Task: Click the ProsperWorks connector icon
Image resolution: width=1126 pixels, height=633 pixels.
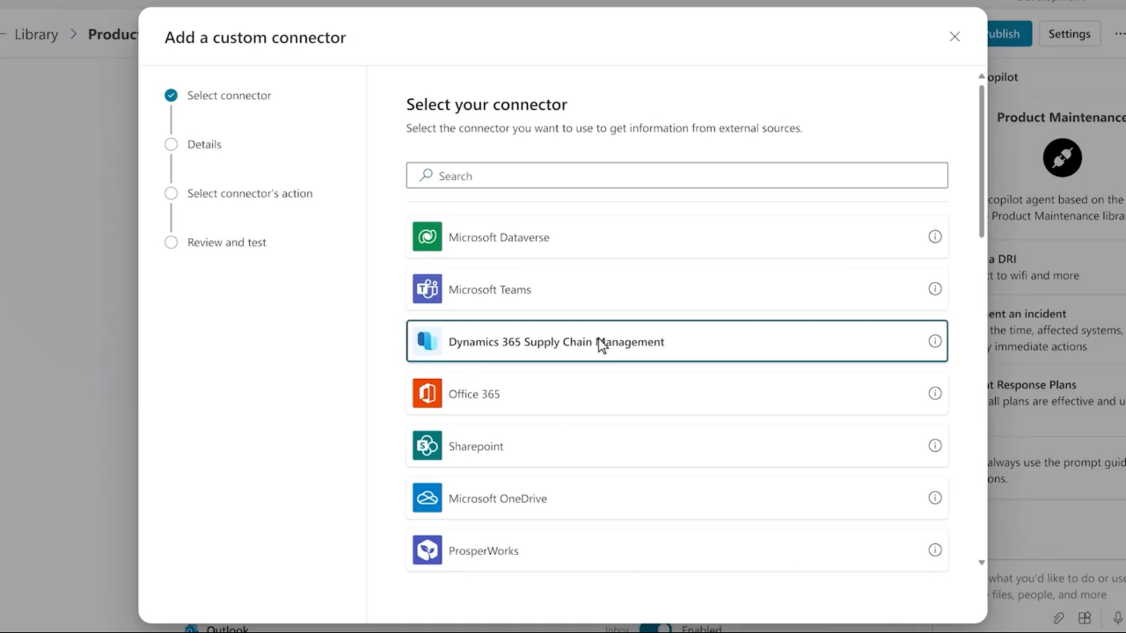Action: (x=427, y=550)
